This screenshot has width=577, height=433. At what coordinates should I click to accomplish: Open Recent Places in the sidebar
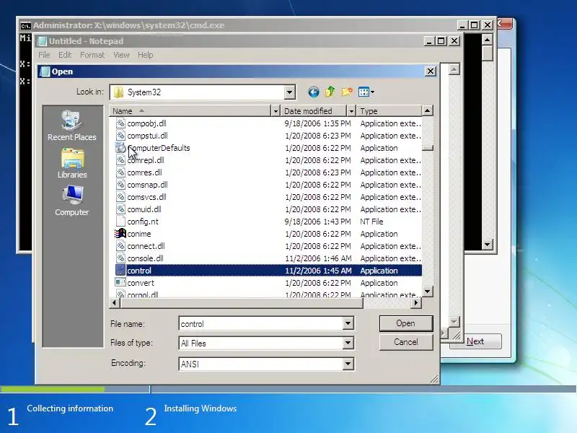point(71,126)
